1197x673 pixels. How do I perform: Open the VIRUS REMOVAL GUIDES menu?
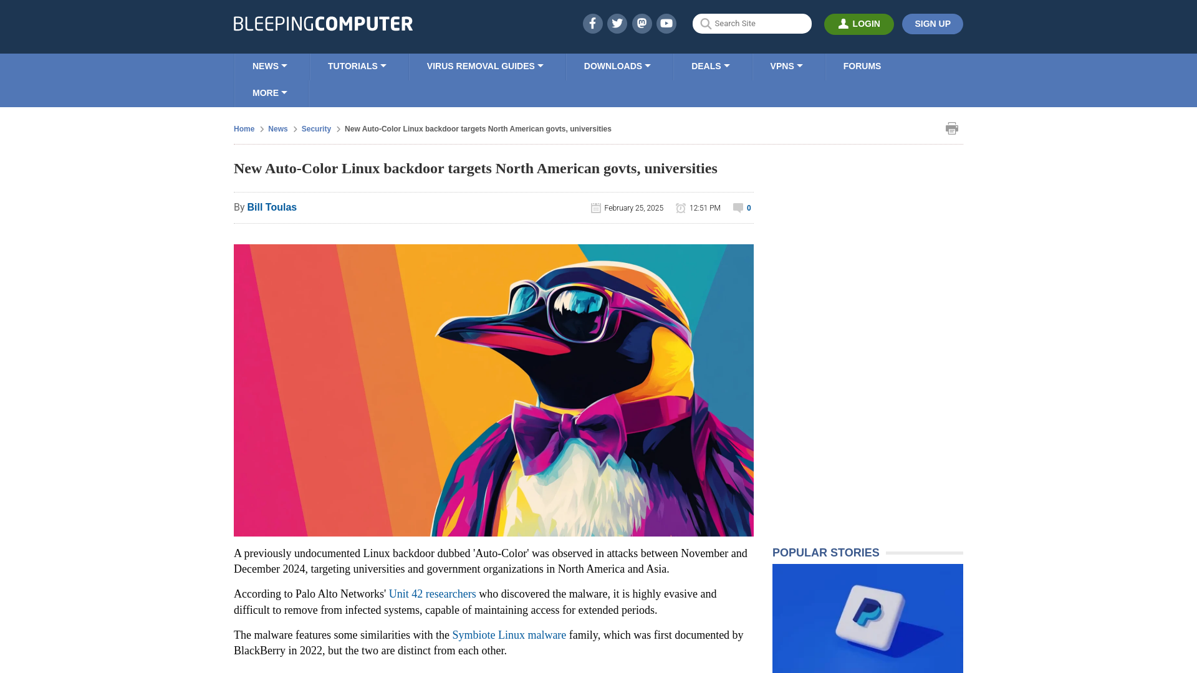click(x=484, y=65)
